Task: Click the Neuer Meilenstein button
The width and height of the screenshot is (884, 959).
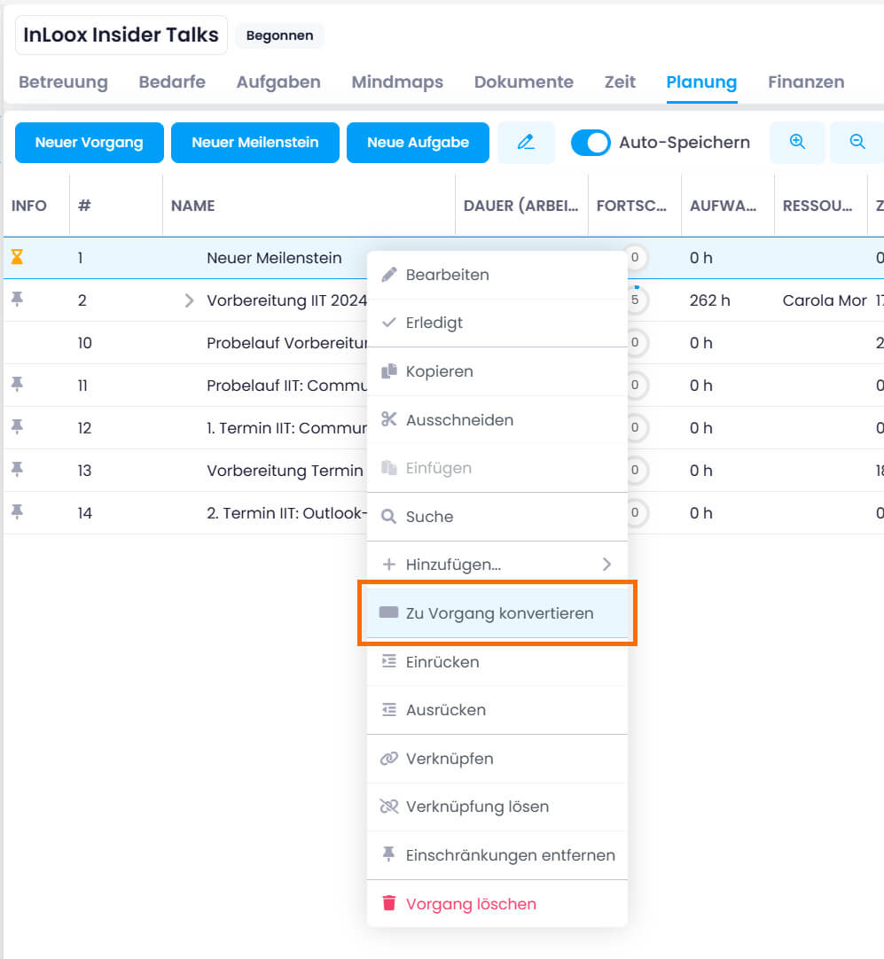Action: 255,143
